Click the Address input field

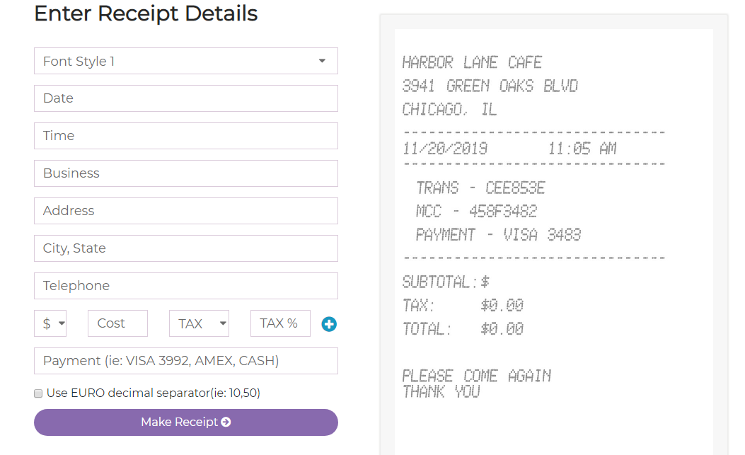pyautogui.click(x=186, y=211)
